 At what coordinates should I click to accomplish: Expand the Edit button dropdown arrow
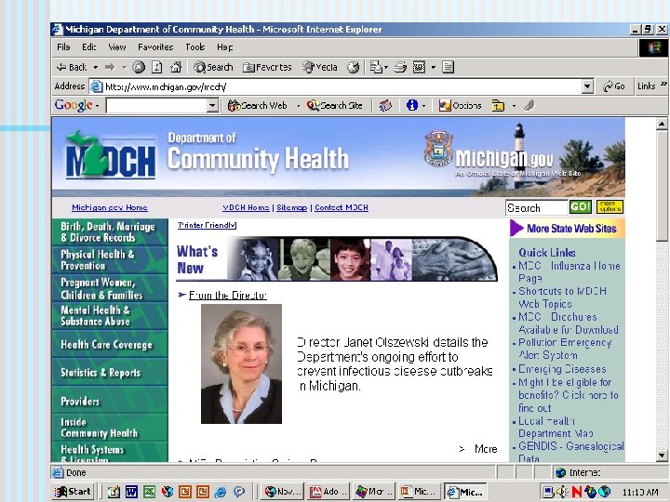[433, 67]
